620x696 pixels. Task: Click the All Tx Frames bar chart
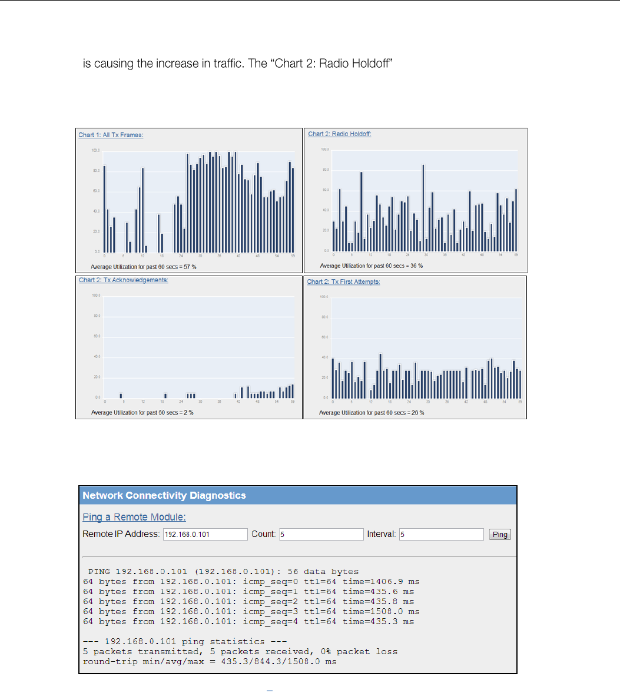point(199,202)
